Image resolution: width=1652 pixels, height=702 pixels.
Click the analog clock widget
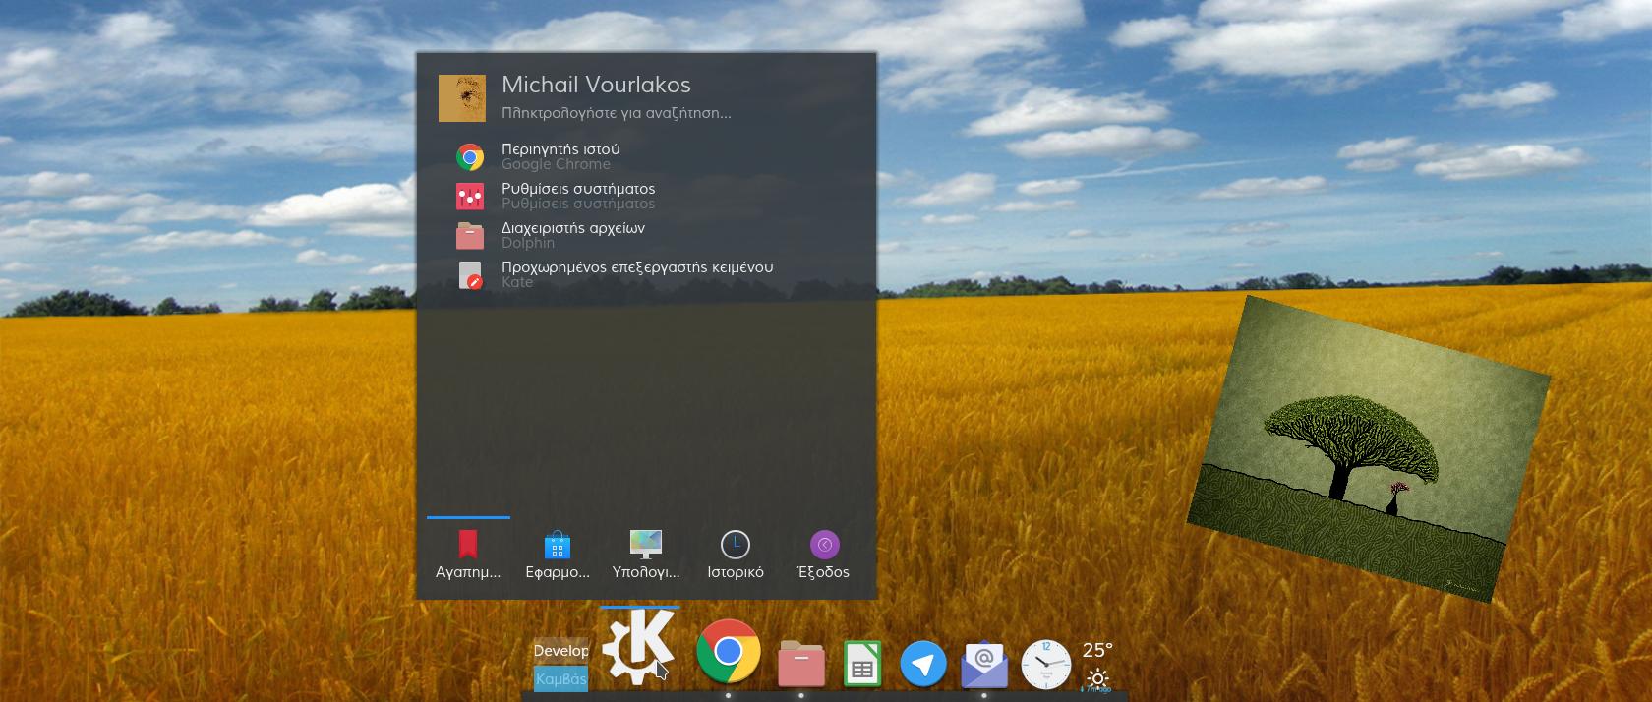(x=1045, y=665)
